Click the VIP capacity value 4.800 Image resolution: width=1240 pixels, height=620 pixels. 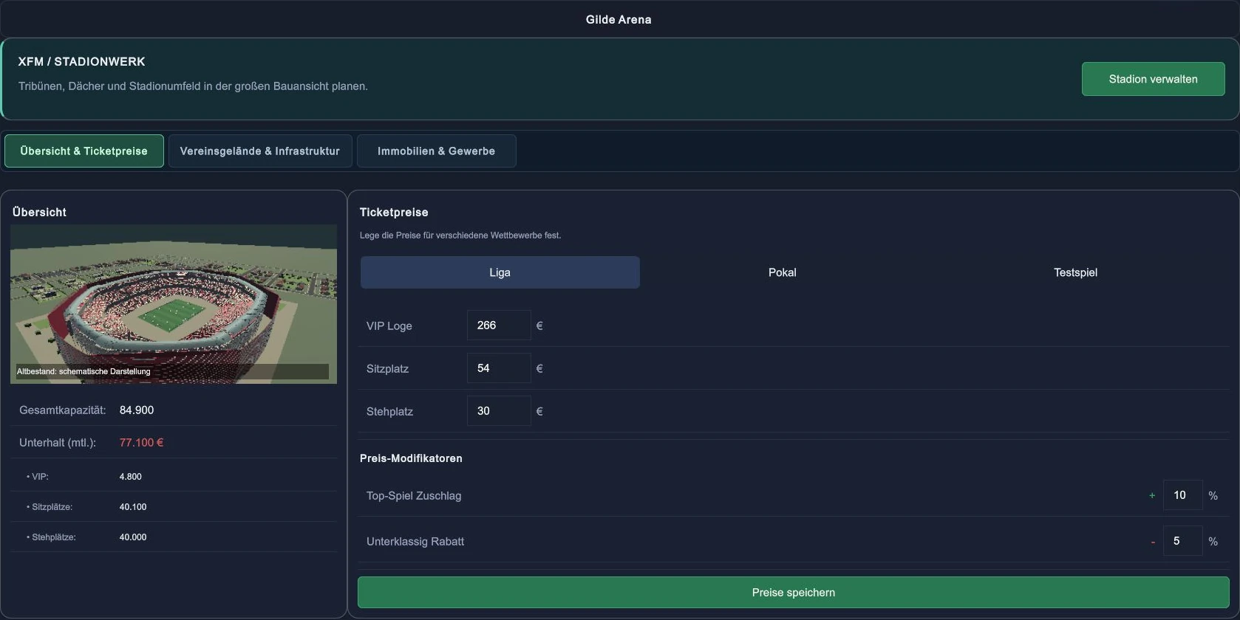point(130,477)
